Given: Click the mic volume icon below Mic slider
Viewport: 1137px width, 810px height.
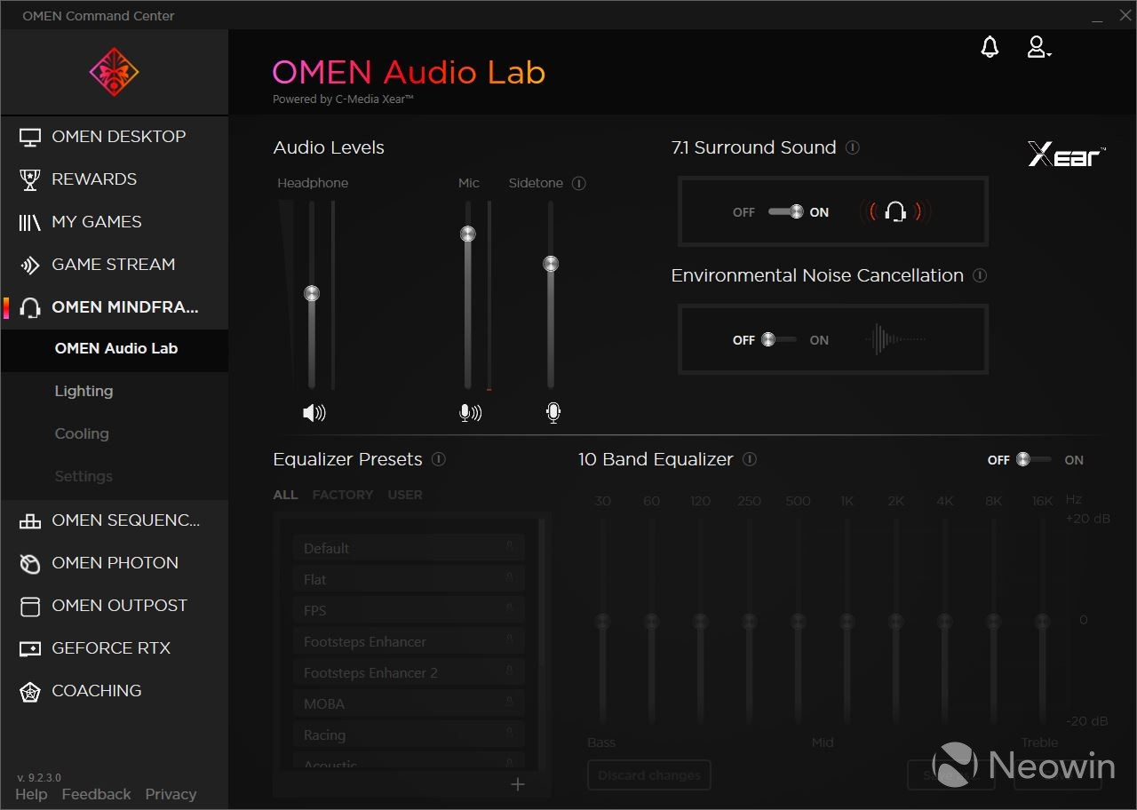Looking at the screenshot, I should tap(470, 412).
